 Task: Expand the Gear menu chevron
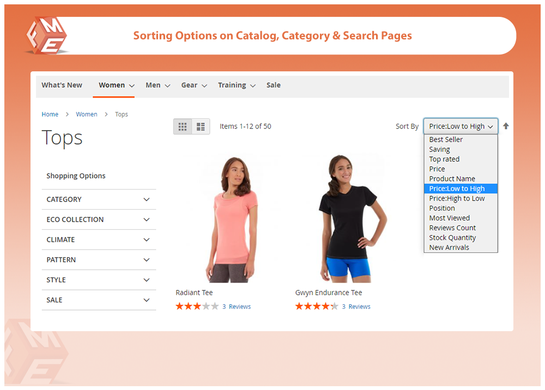point(204,86)
